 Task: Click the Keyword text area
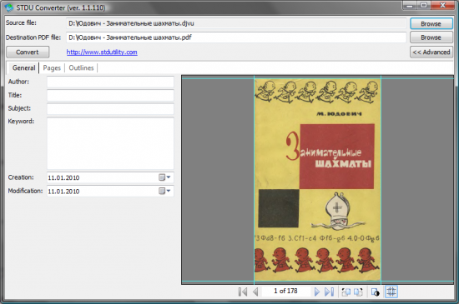pos(110,143)
